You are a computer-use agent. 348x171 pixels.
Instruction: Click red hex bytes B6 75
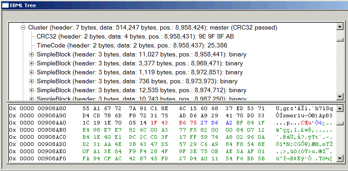click(x=188, y=123)
